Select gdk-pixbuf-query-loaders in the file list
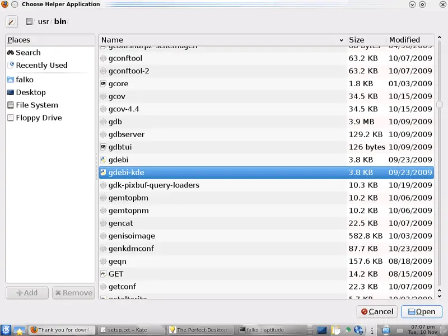The image size is (448, 336). [153, 185]
